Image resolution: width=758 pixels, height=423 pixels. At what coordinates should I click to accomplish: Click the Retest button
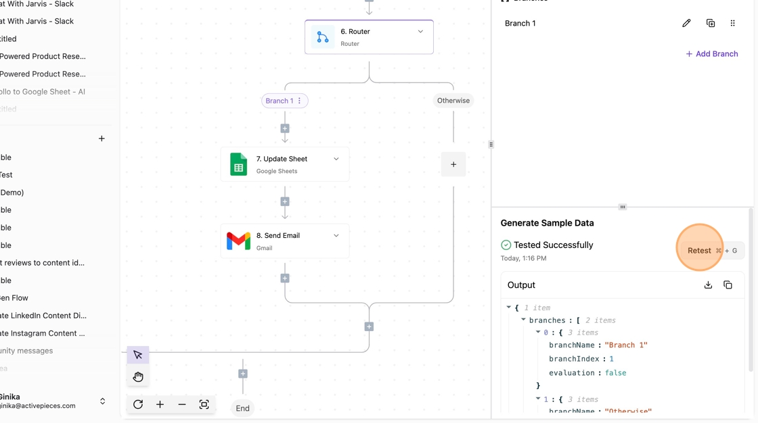pyautogui.click(x=699, y=251)
